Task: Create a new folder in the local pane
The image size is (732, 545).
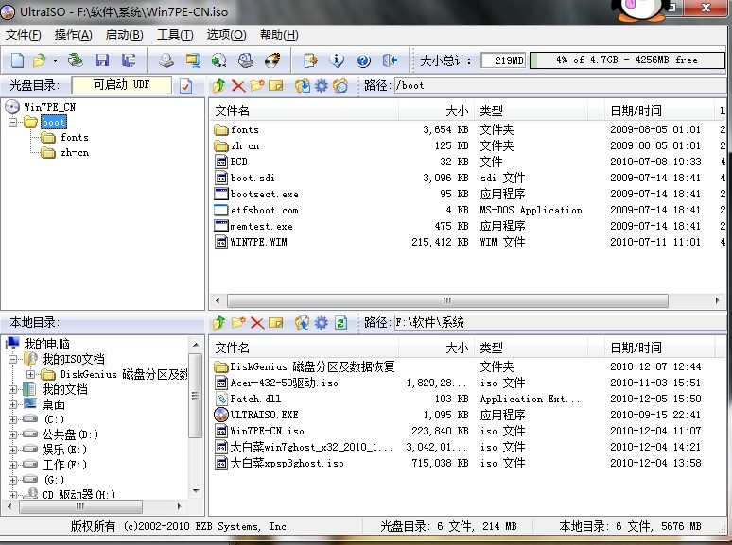Action: point(238,323)
